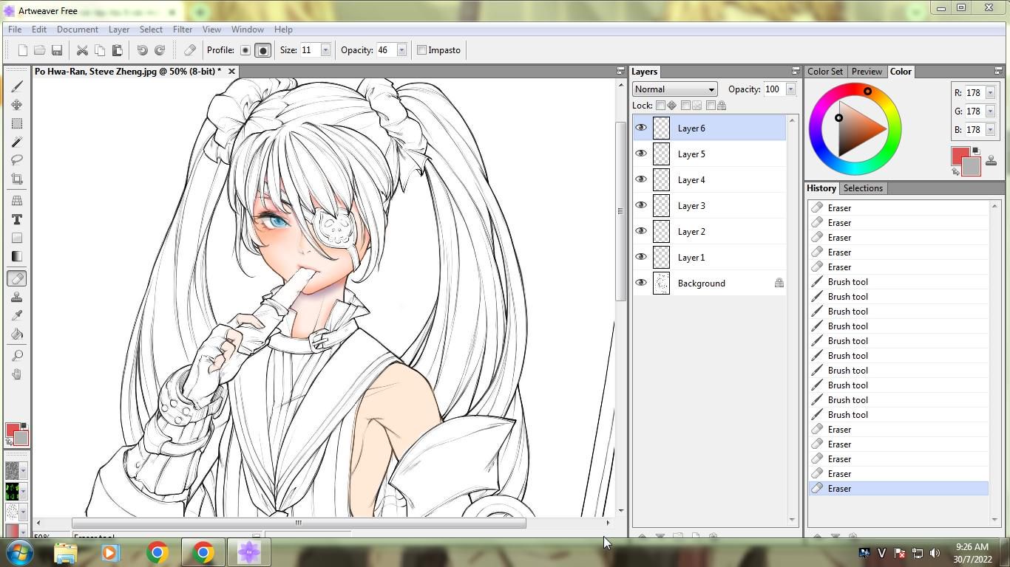Choose the hard brush Profile button
This screenshot has height=567, width=1010.
point(262,50)
